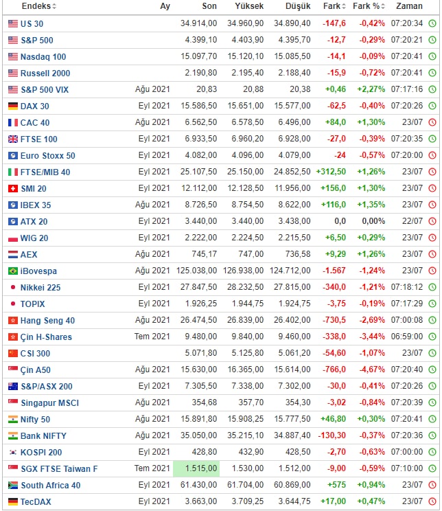Open the S&P 500 VIX link
Screen dimensions: 442x511
(45, 89)
